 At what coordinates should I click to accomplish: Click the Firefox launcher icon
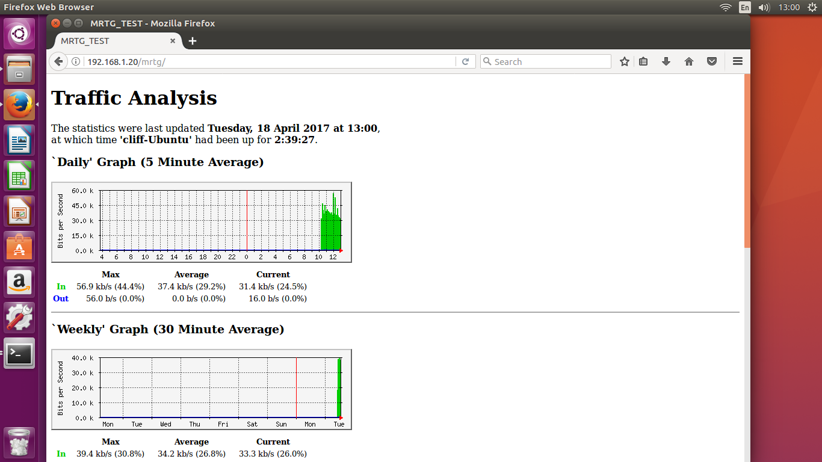click(x=19, y=105)
